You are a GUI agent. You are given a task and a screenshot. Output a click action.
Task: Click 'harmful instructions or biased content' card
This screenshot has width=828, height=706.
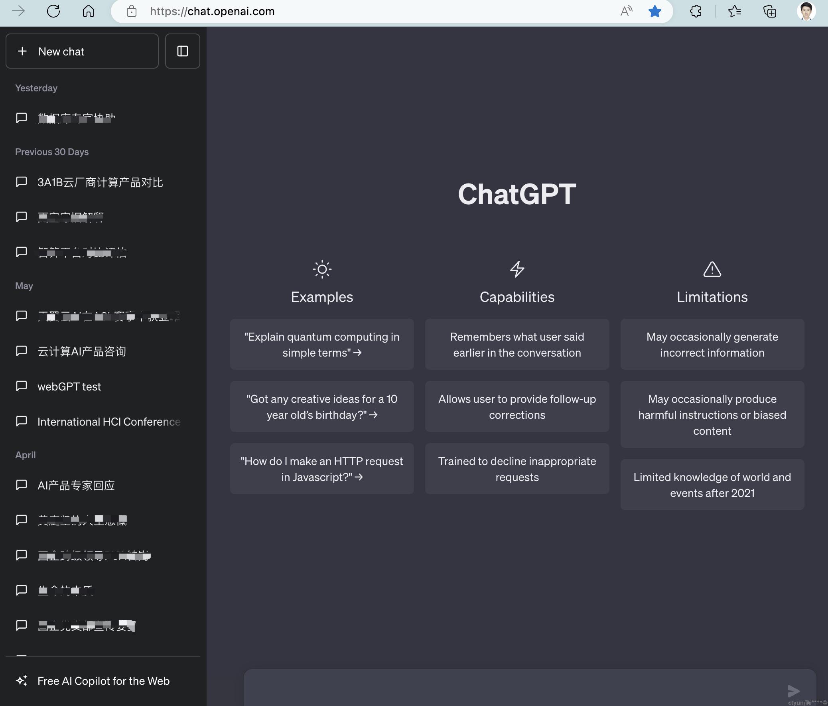(x=712, y=414)
